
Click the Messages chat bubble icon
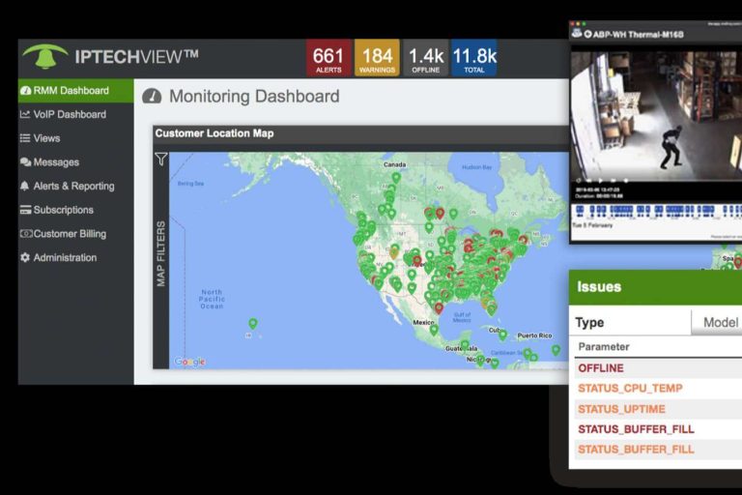(25, 162)
